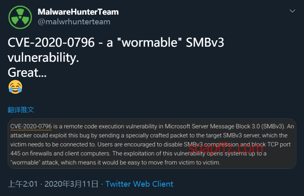Open the Twitter Web Client link

[139, 184]
